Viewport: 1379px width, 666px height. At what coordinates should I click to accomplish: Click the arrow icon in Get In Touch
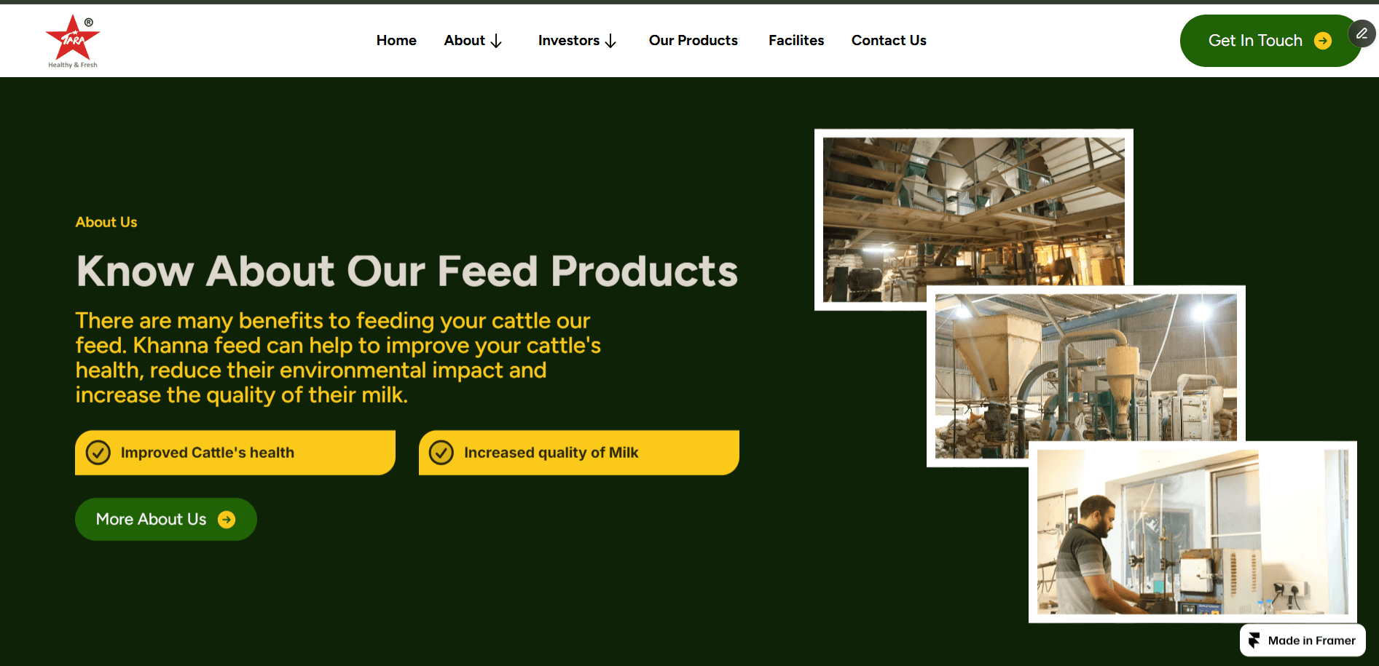pos(1323,41)
